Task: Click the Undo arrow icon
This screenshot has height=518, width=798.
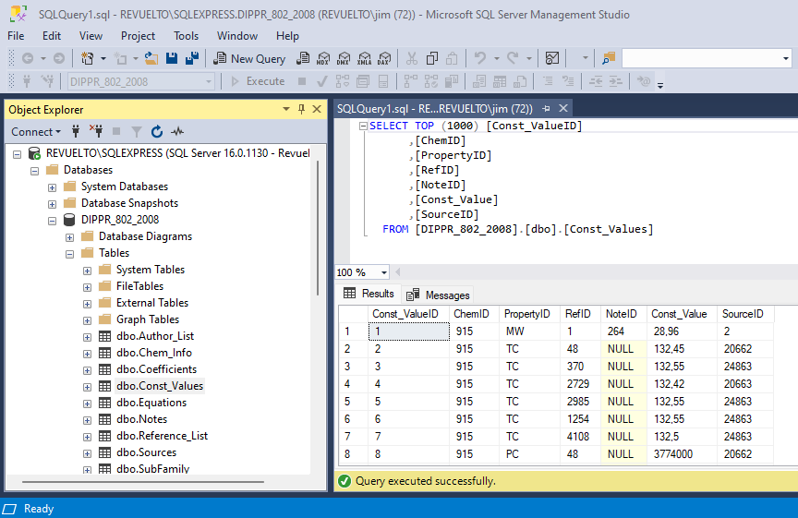Action: point(480,58)
